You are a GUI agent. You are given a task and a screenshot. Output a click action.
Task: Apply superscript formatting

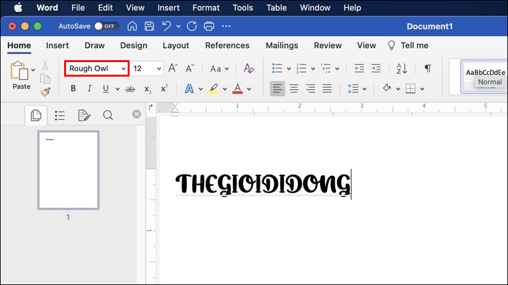pos(164,88)
